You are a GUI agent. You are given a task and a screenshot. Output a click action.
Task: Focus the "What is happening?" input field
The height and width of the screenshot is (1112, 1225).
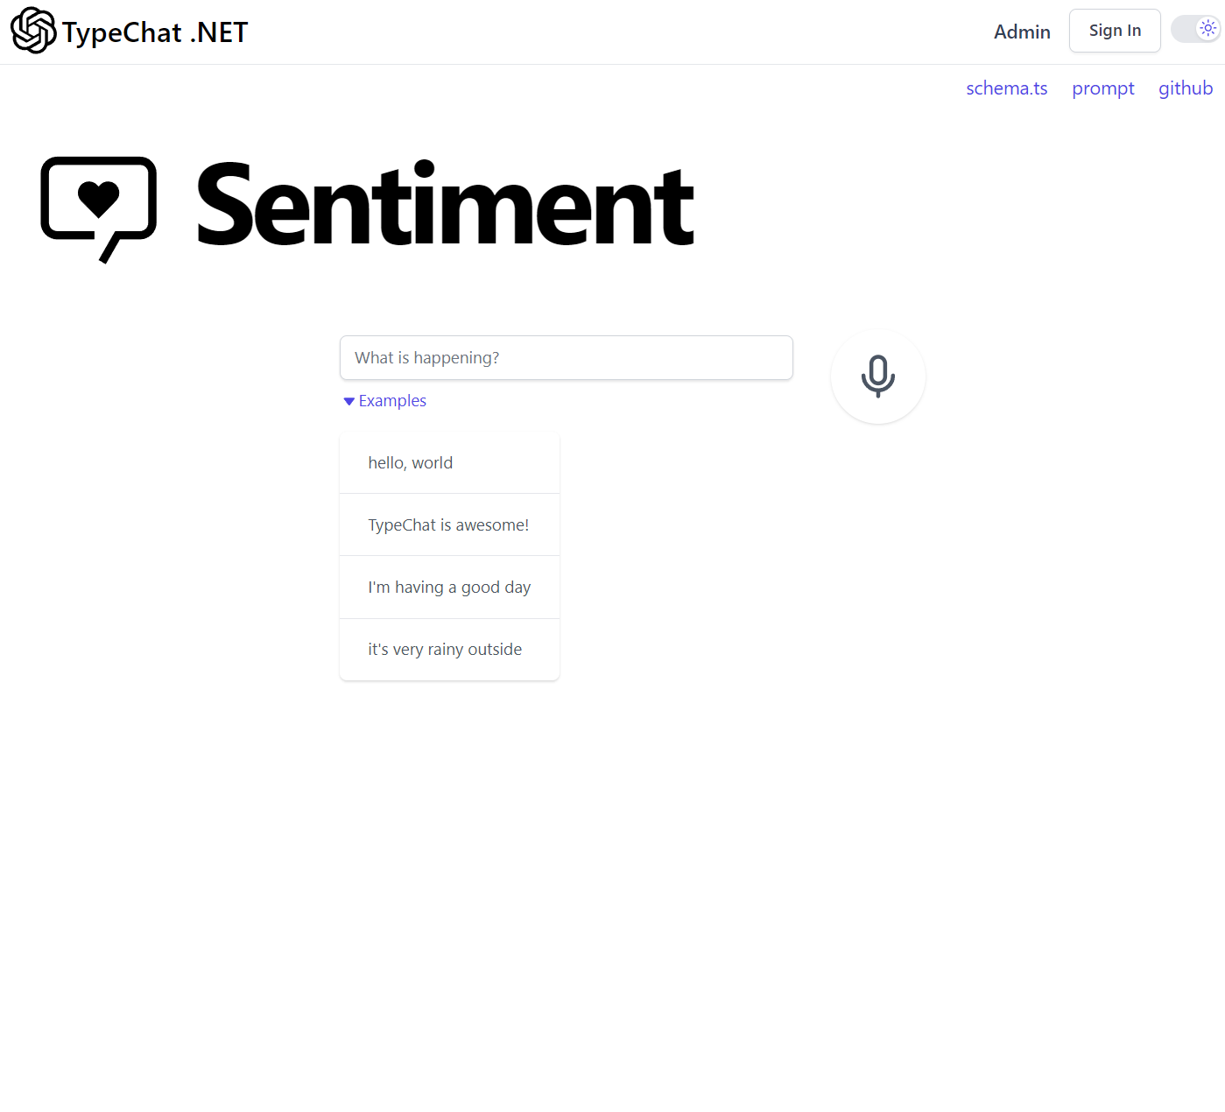(x=567, y=357)
